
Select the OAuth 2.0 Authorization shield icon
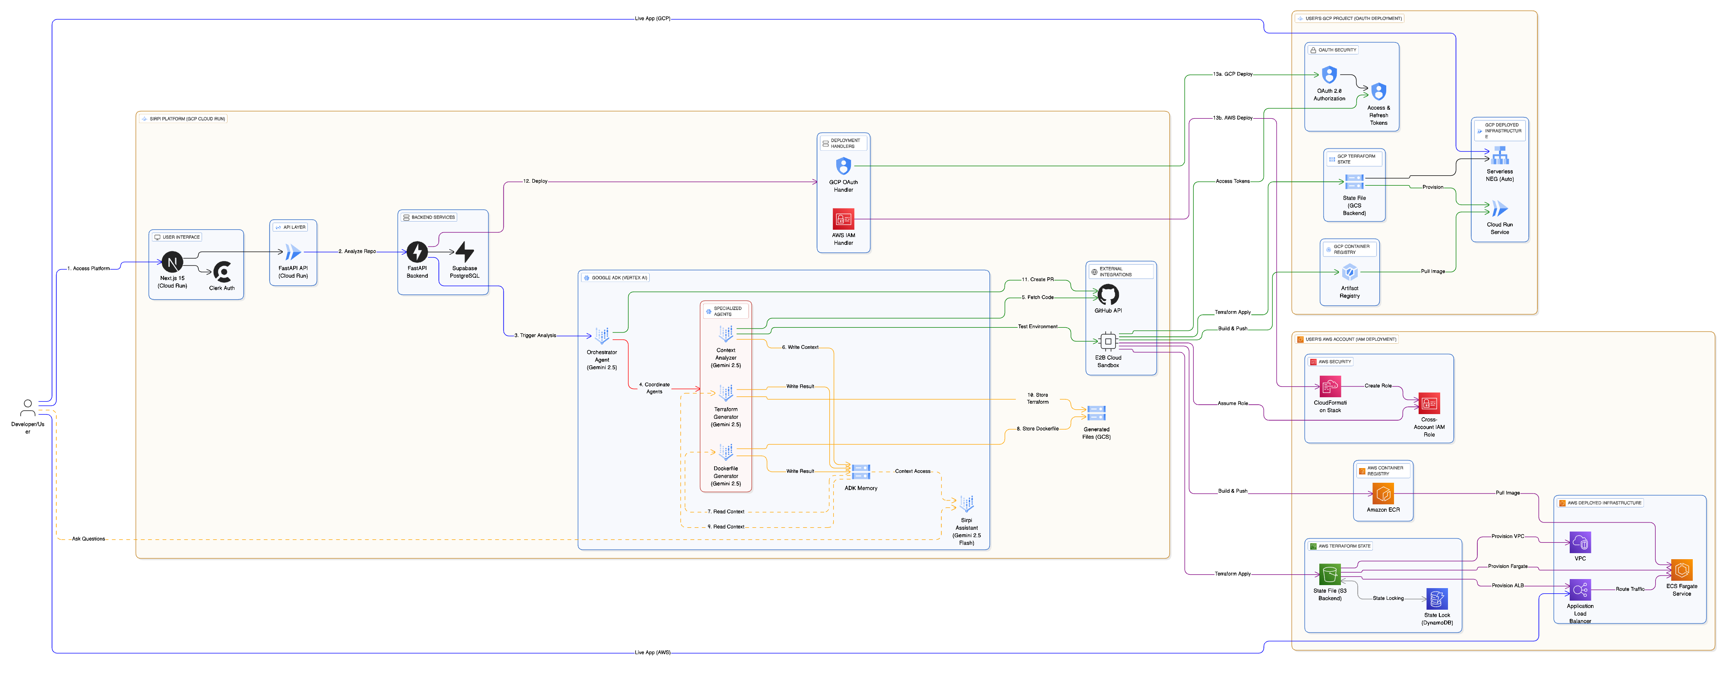pyautogui.click(x=1329, y=75)
